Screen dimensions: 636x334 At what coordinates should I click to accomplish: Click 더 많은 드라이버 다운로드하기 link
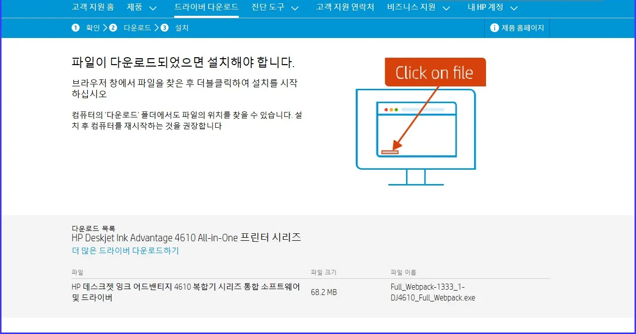point(125,251)
